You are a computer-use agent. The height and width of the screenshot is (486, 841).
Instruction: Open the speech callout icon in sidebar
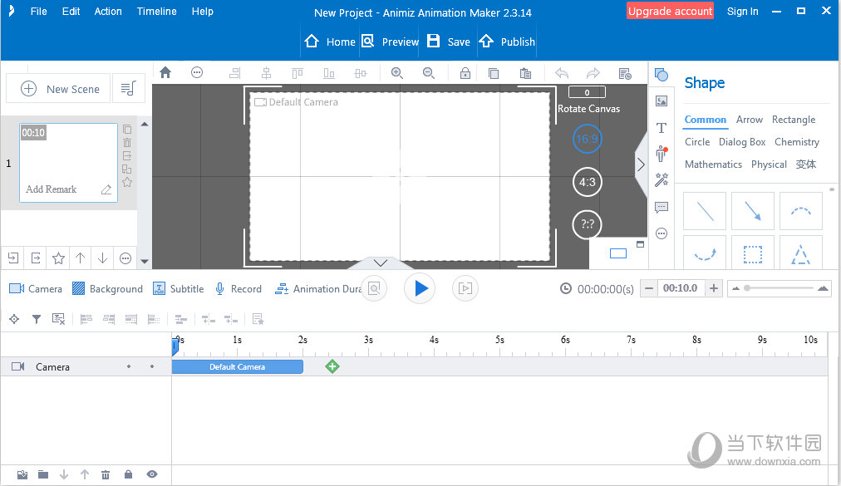pyautogui.click(x=661, y=207)
